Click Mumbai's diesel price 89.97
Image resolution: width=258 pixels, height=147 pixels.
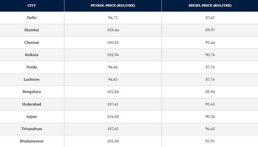pyautogui.click(x=210, y=30)
